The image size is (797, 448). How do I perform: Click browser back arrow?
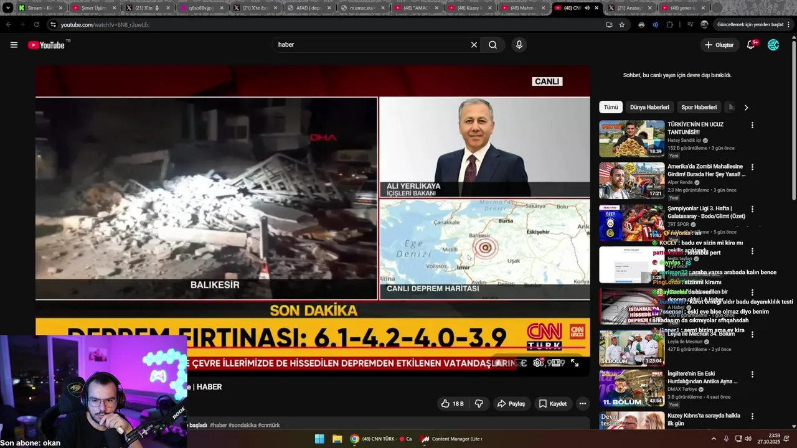8,25
